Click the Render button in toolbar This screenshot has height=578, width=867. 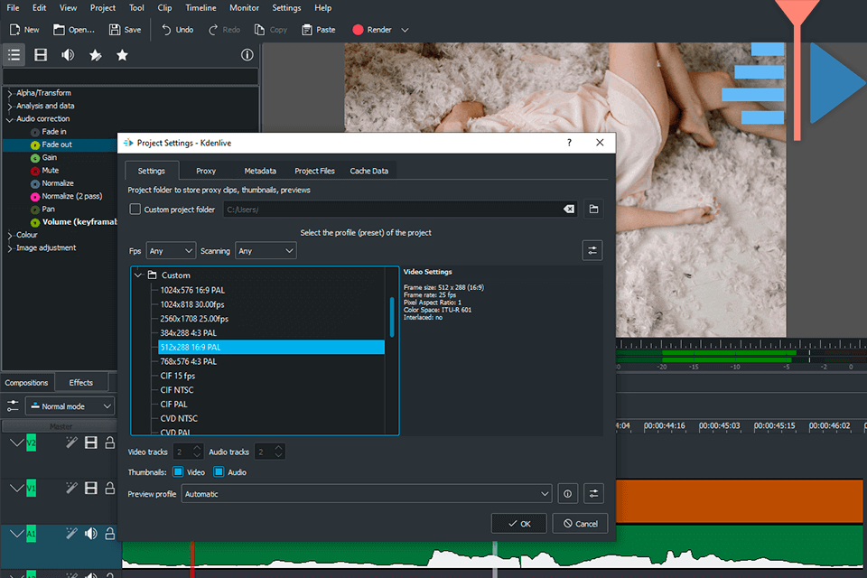click(x=372, y=30)
